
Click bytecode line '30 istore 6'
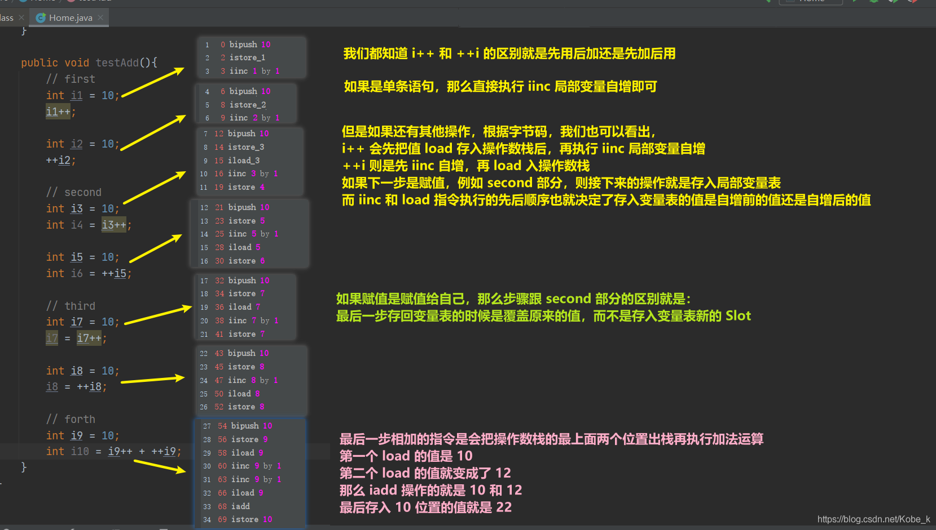[240, 261]
